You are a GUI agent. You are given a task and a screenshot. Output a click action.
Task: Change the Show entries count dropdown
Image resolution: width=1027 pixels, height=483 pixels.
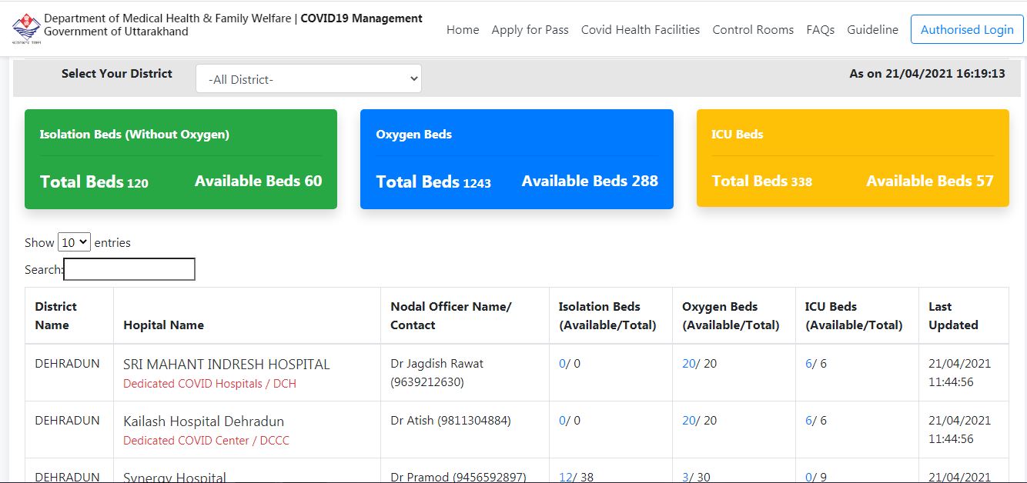75,242
